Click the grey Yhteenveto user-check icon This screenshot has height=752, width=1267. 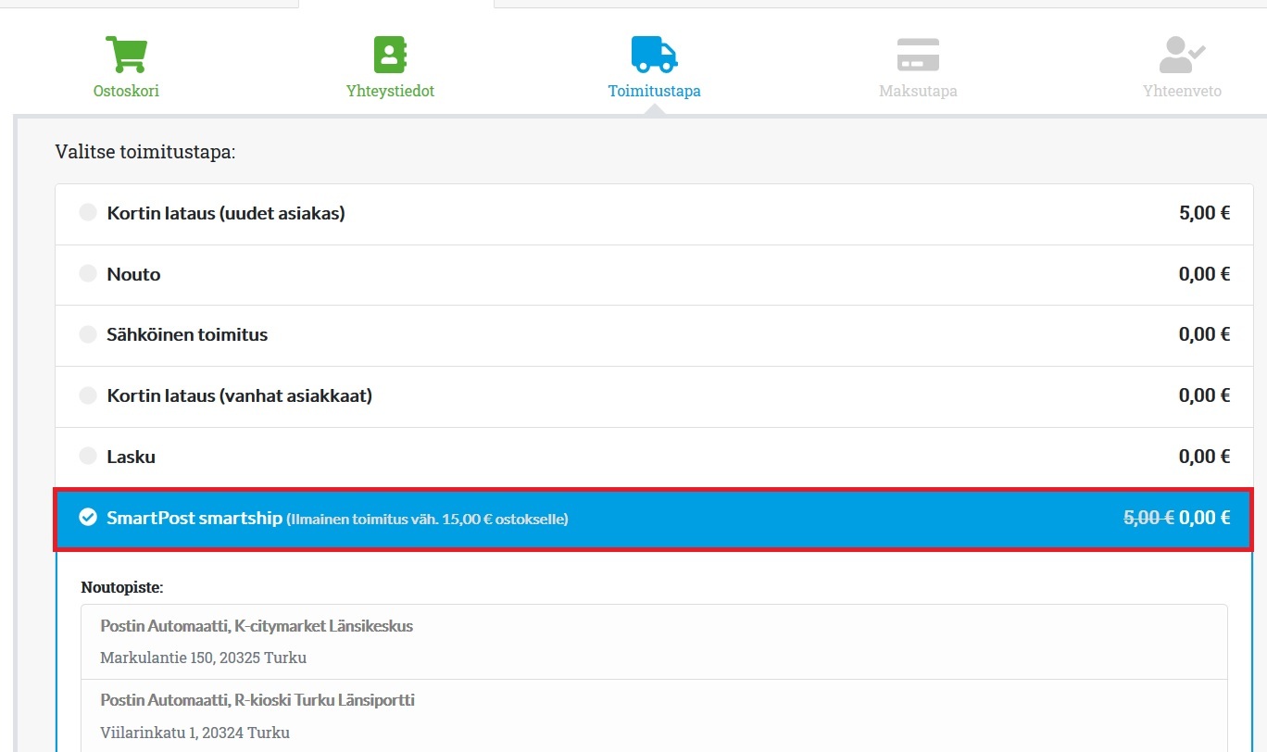click(x=1182, y=55)
